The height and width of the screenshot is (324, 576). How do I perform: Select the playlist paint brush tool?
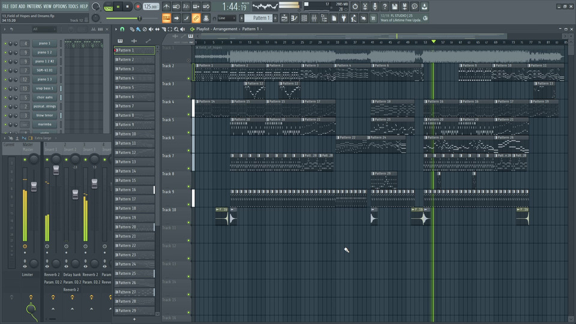click(x=138, y=29)
